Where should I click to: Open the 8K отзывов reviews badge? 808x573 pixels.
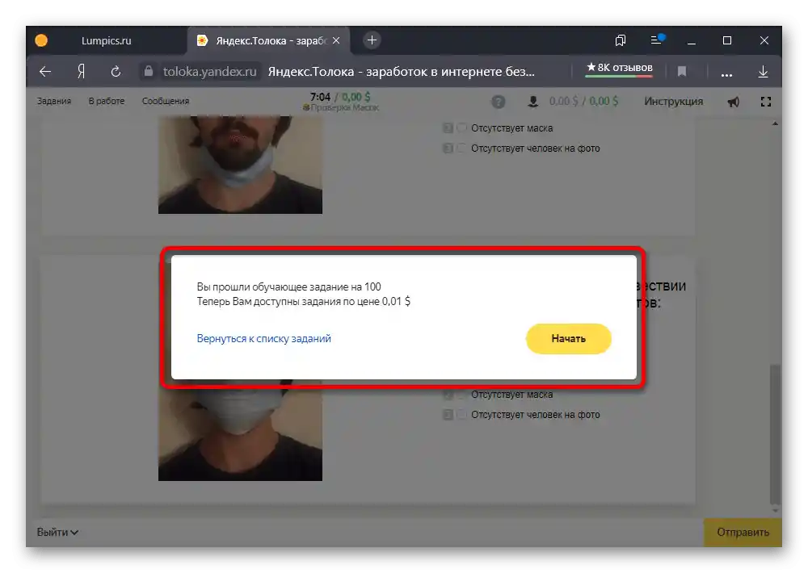click(620, 69)
